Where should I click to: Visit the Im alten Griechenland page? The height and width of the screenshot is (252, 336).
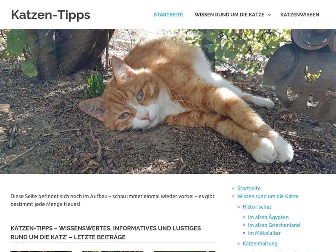click(274, 225)
